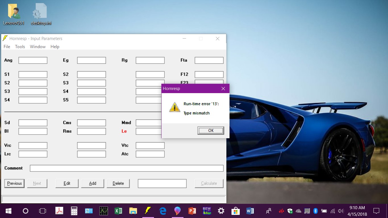Click the Bl input field
The image size is (388, 218).
click(33, 131)
